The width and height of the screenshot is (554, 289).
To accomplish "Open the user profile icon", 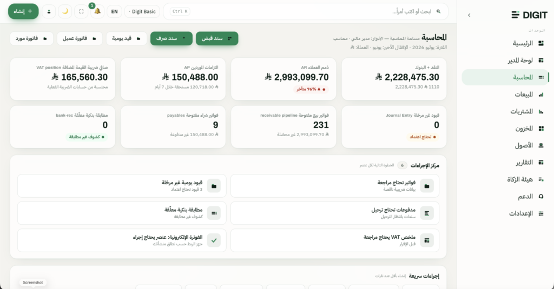I will (x=49, y=11).
